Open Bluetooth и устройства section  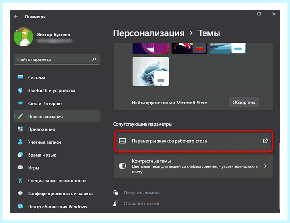[x=57, y=90]
